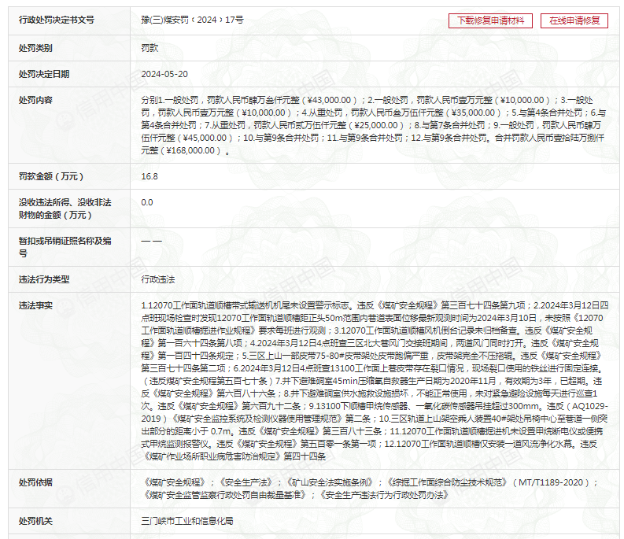Click the 下载修复申请材料 button

tap(491, 20)
